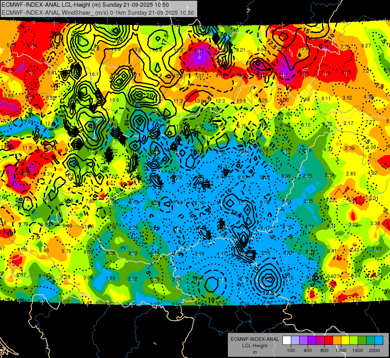Viewport: 390px width, 358px height.
Task: Click the map value 7.95
Action: coord(266,253)
